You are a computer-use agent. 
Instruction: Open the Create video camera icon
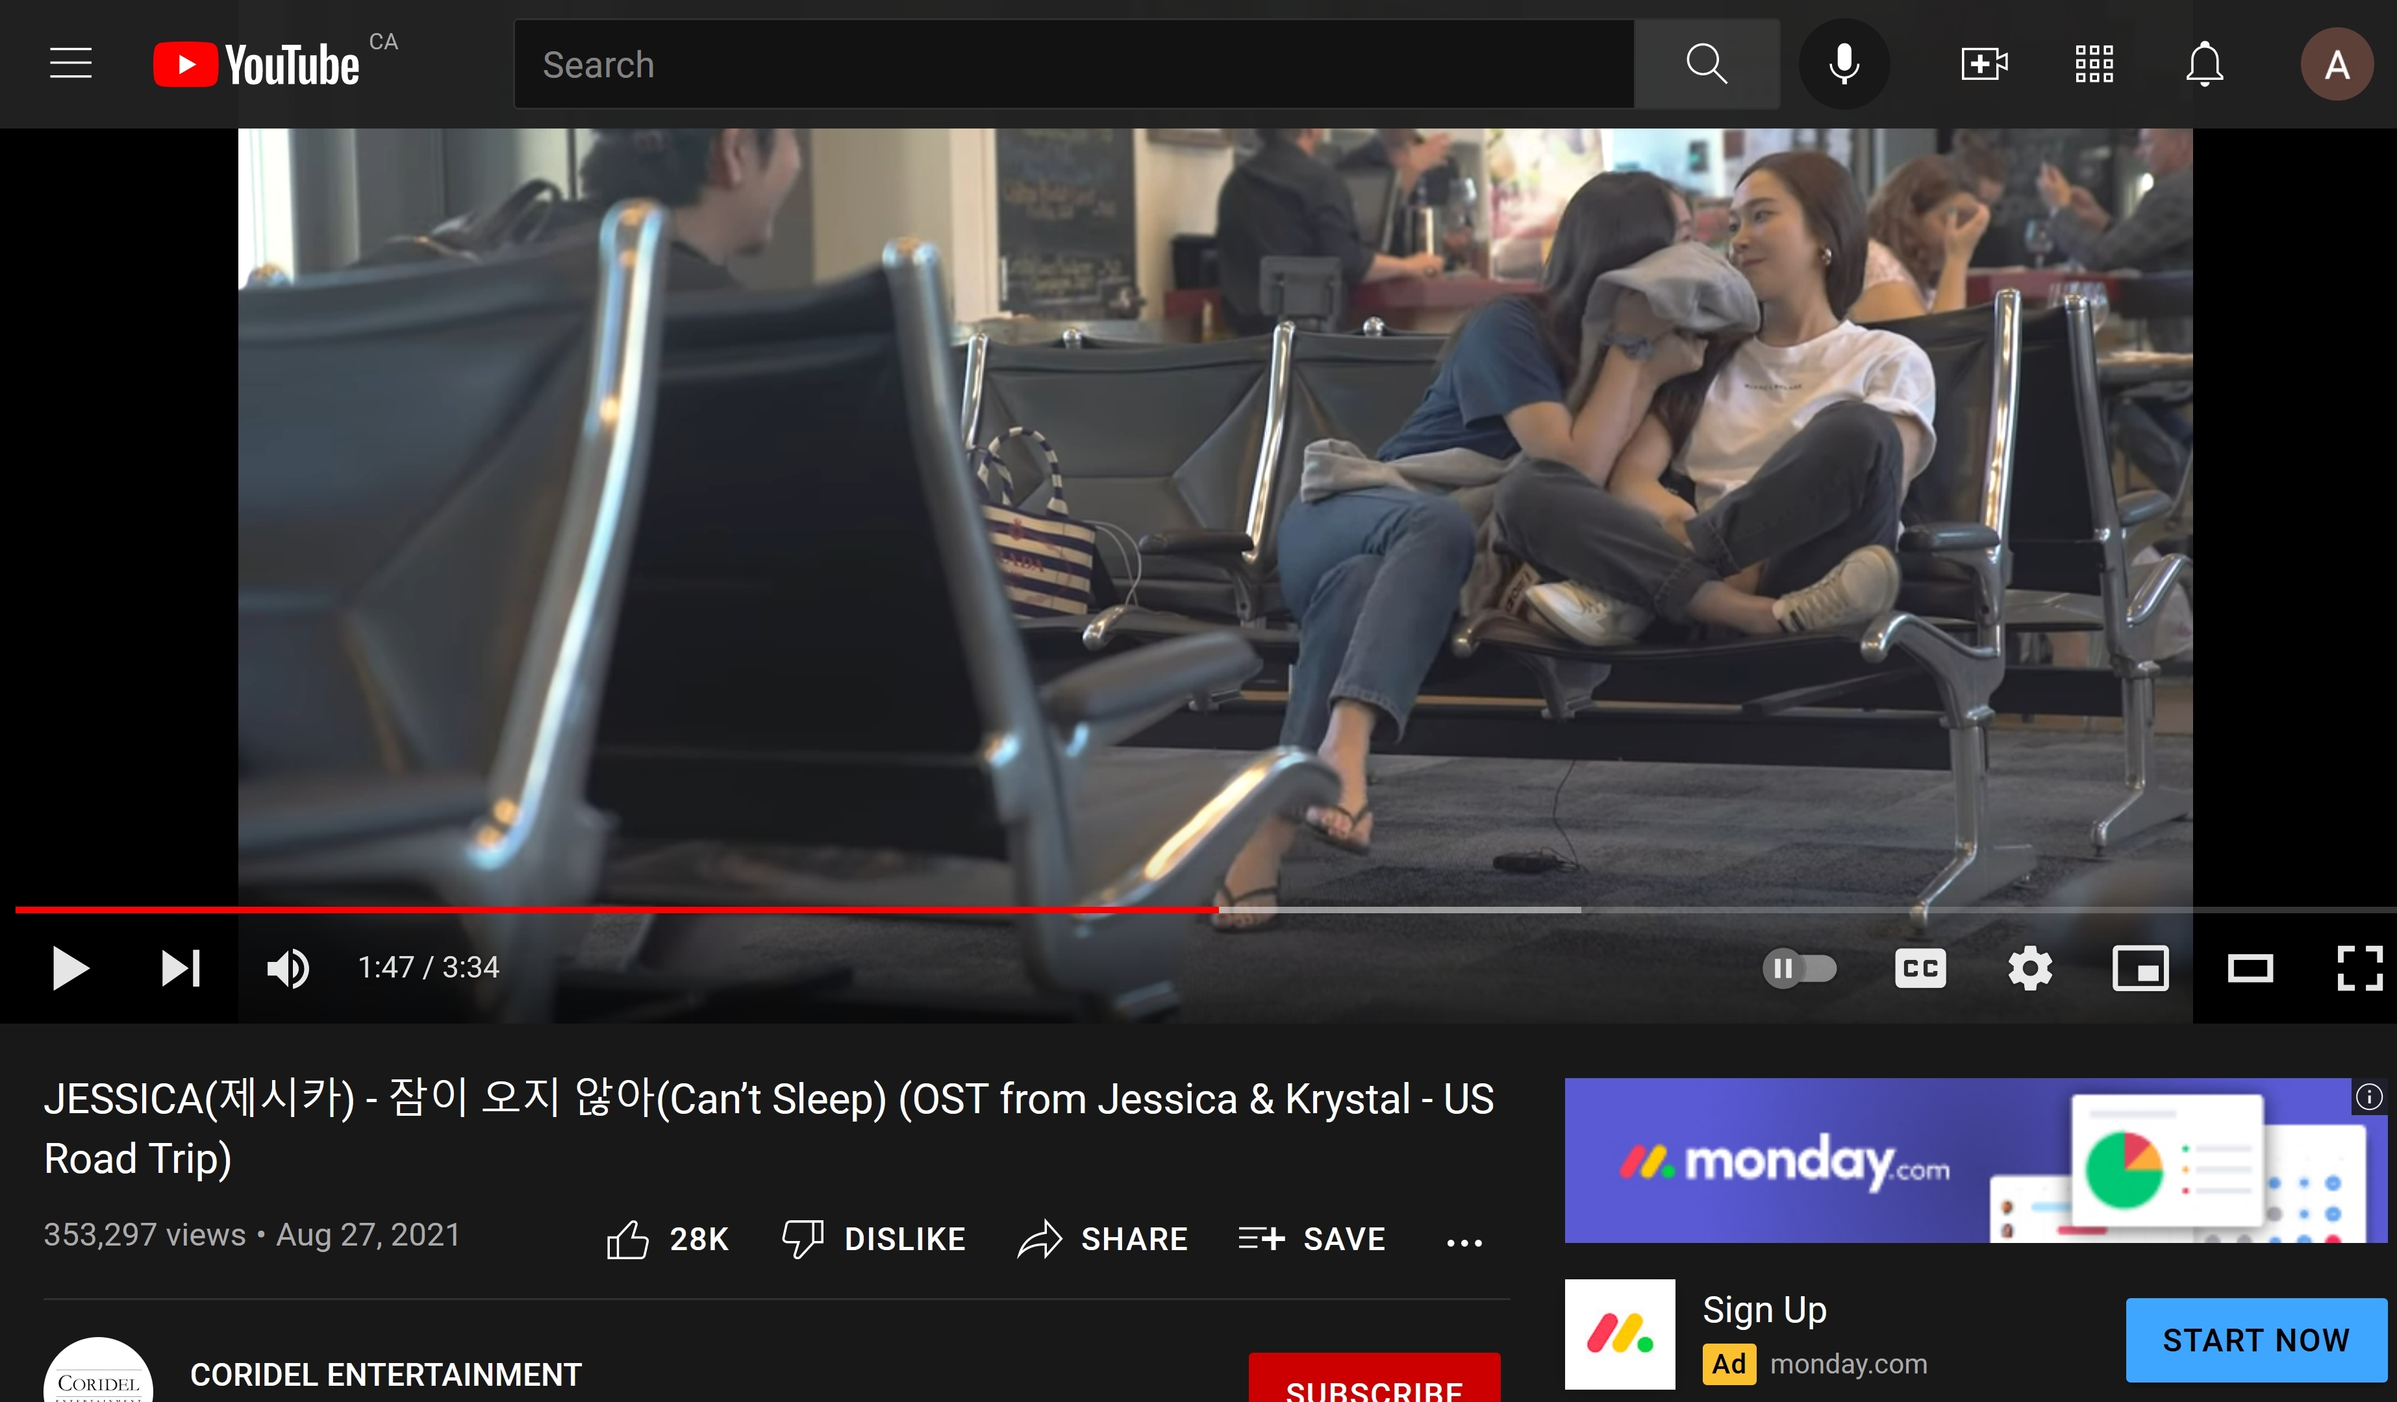[1984, 64]
